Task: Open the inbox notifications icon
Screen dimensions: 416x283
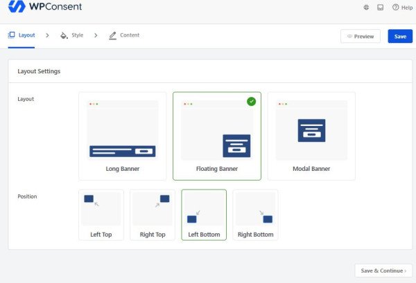Action: [380, 8]
